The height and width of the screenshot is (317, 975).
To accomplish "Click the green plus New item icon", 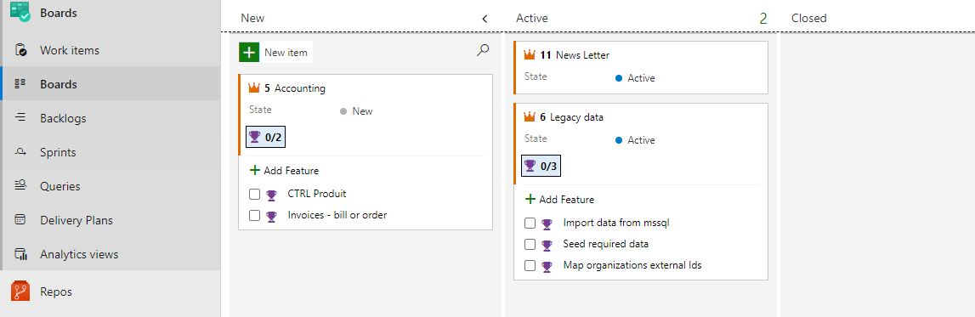I will [249, 52].
